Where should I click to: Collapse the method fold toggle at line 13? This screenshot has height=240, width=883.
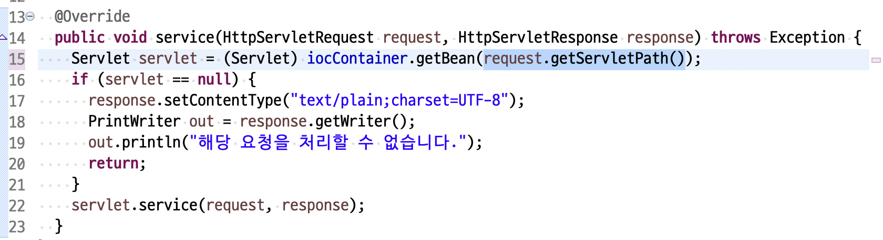[x=30, y=17]
